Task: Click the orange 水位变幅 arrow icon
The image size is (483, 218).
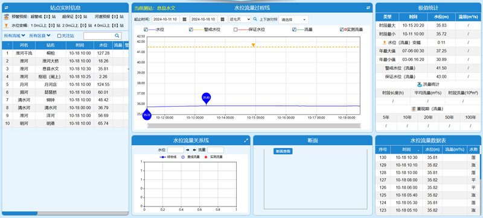Action: click(7, 25)
